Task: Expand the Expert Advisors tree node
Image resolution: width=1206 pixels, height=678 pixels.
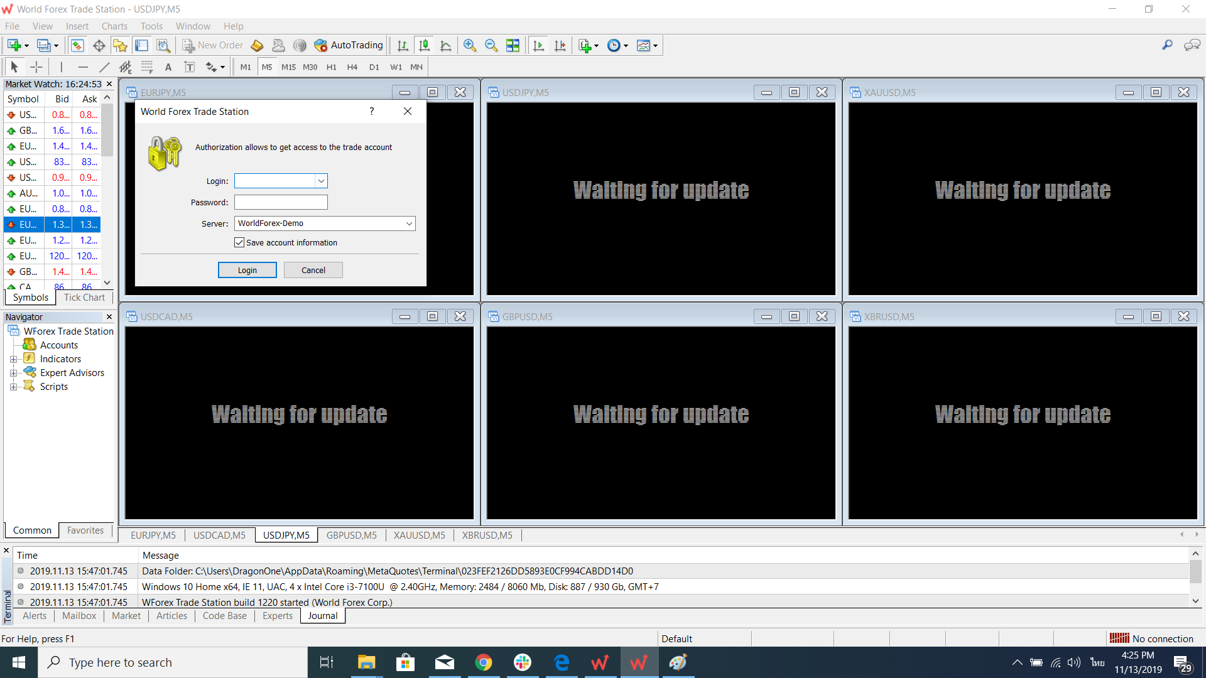Action: 13,373
